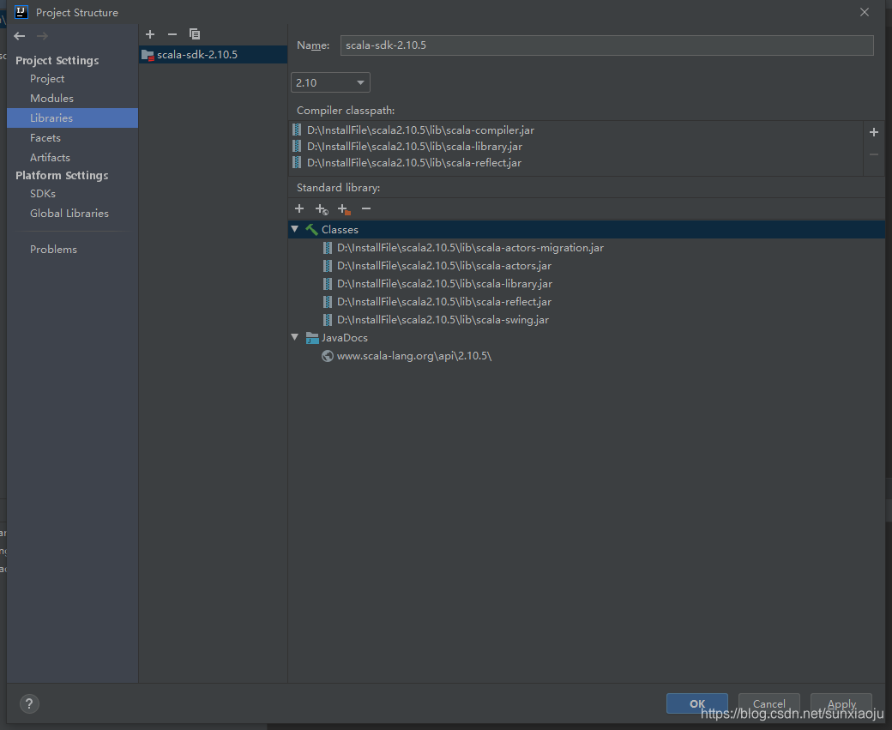892x730 pixels.
Task: Click the exclude roots icon
Action: click(x=344, y=209)
